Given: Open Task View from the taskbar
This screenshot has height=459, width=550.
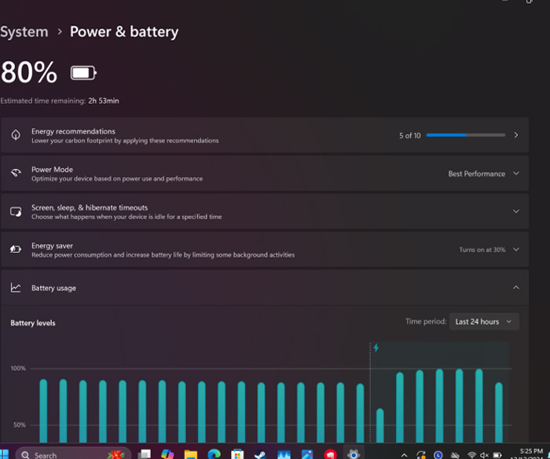Looking at the screenshot, I should 144,454.
